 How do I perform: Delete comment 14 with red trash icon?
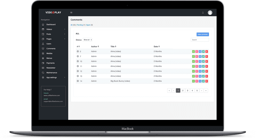tap(206, 81)
